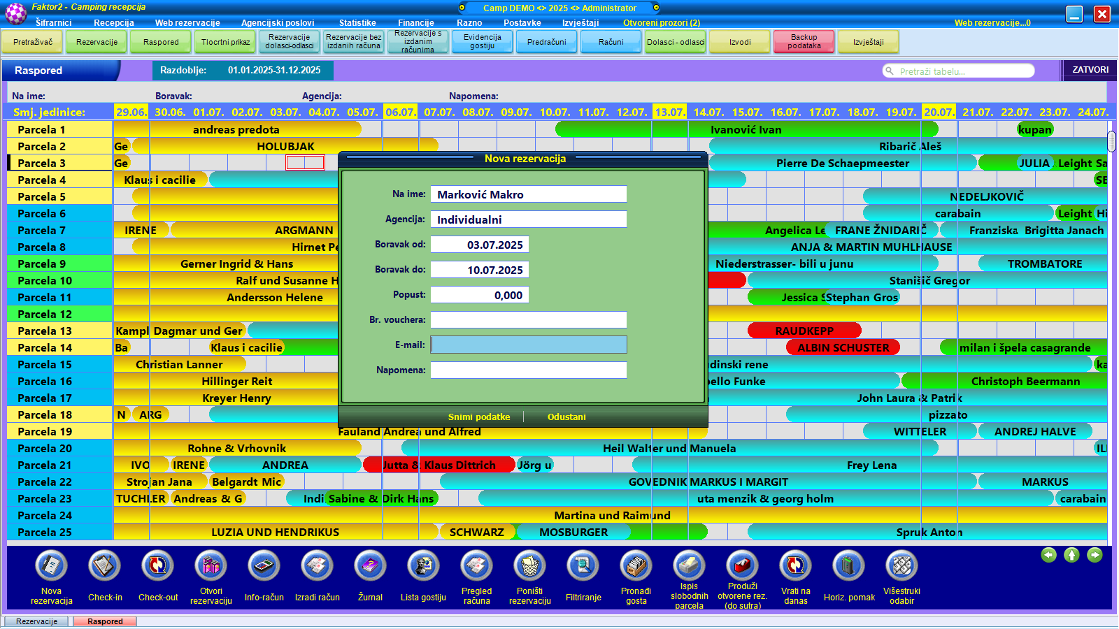The height and width of the screenshot is (629, 1119).
Task: Click the Nova rezervacija icon
Action: [51, 566]
